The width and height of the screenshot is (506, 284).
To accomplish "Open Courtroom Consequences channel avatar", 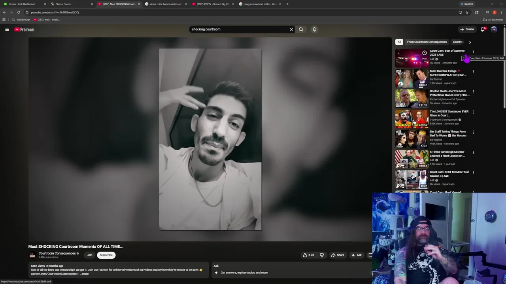I will point(32,255).
